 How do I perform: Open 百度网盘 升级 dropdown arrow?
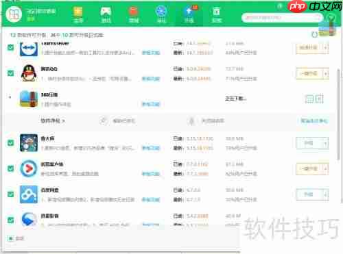tap(325, 194)
